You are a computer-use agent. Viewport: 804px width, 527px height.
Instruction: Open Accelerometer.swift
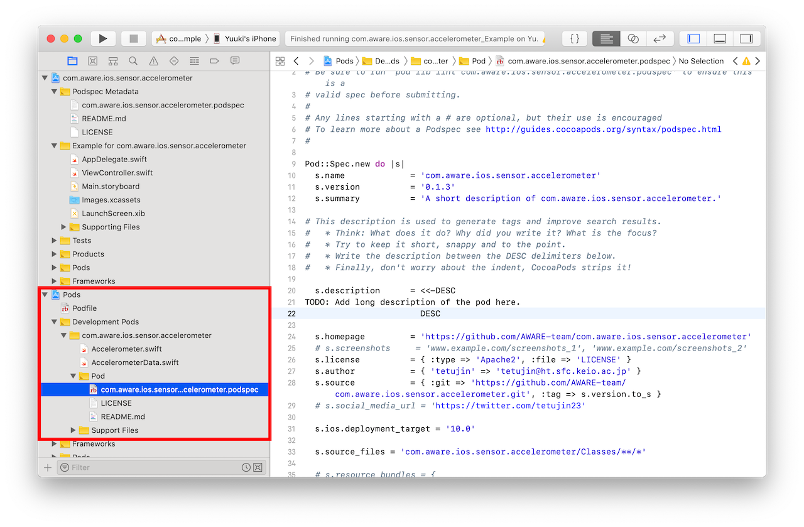click(x=126, y=349)
